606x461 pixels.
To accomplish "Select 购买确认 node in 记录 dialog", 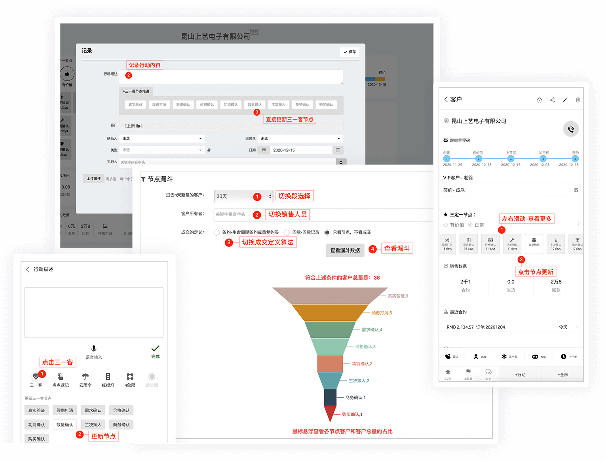I will [x=326, y=105].
